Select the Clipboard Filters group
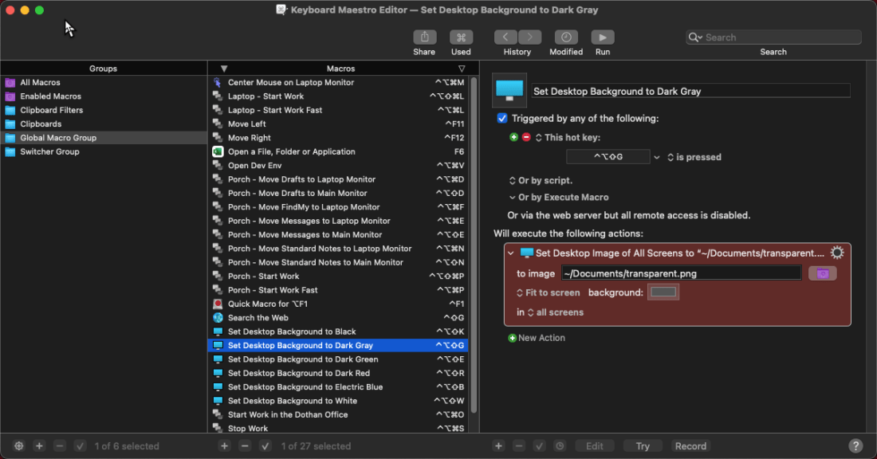Viewport: 877px width, 459px height. tap(52, 110)
